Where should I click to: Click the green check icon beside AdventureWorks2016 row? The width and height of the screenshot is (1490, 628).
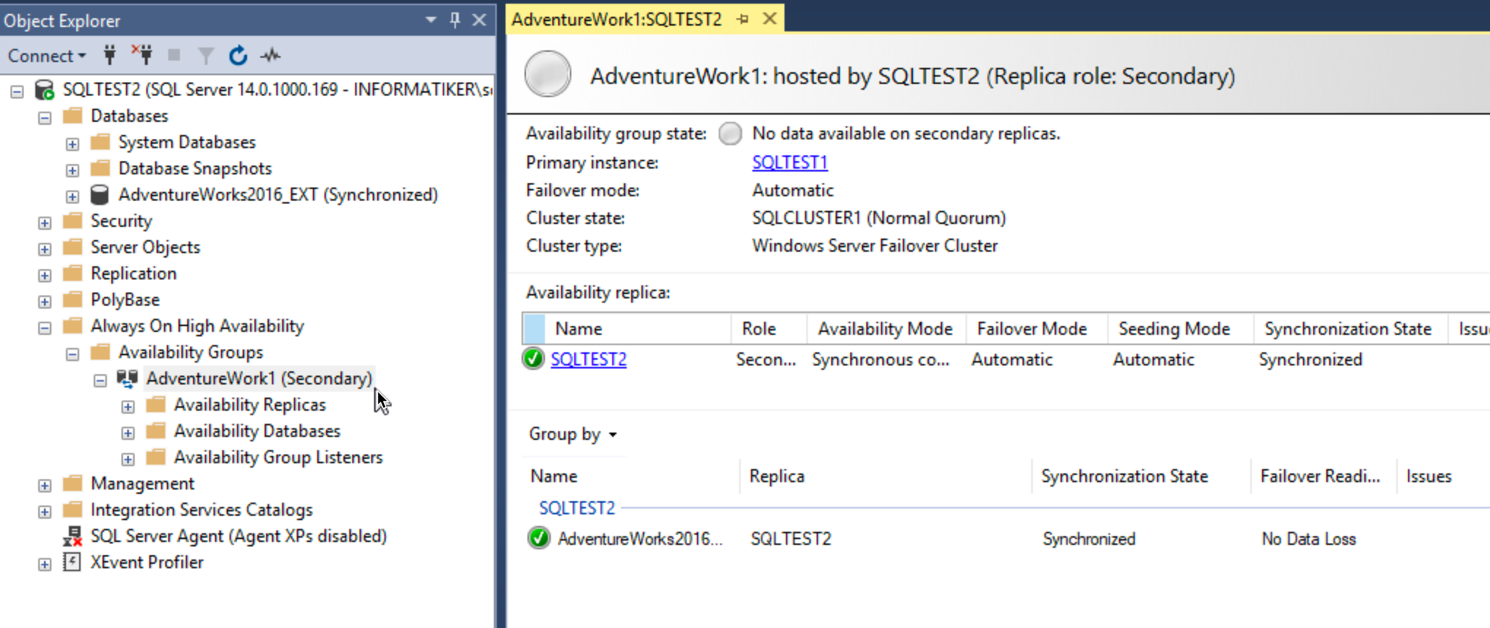click(x=539, y=538)
